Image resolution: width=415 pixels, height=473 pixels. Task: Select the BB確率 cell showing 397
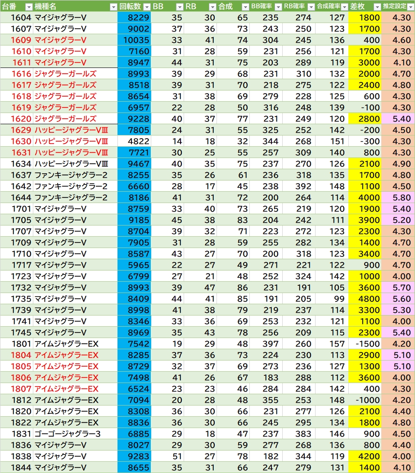pos(266,343)
